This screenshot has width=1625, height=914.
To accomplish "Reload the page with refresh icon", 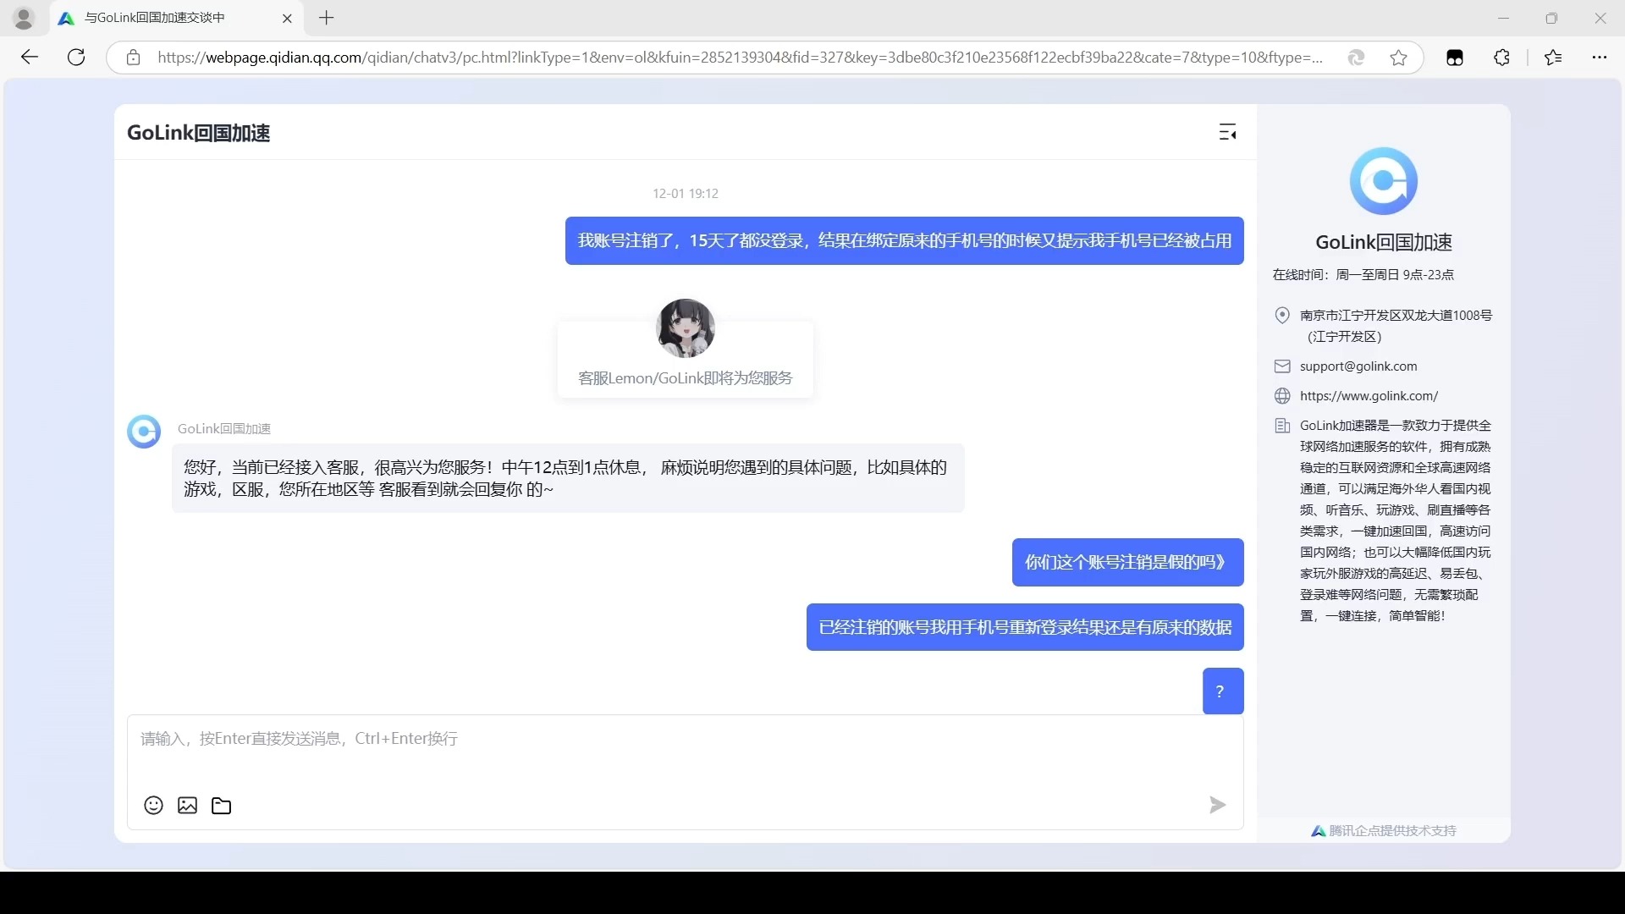I will 76,58.
